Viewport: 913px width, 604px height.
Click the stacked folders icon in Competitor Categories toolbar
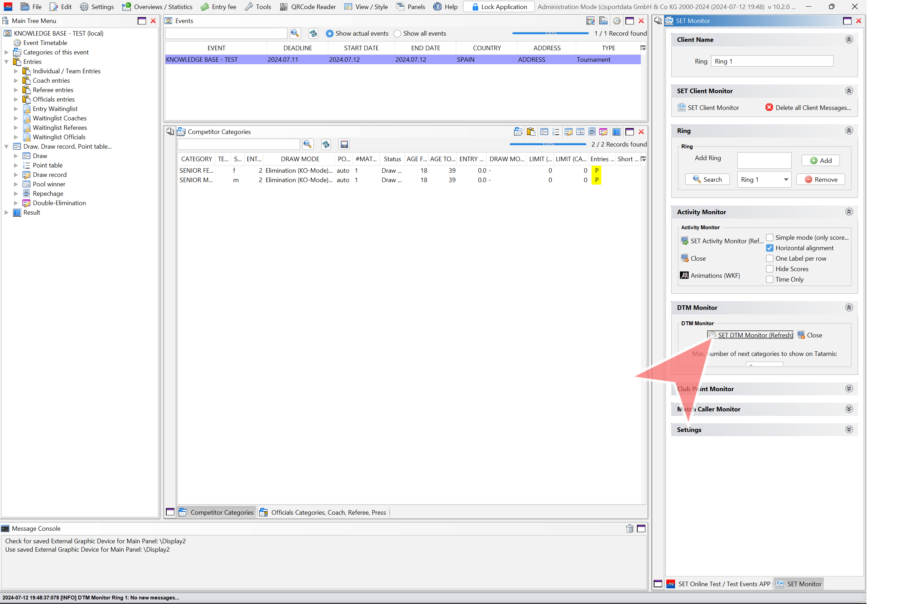coord(517,132)
